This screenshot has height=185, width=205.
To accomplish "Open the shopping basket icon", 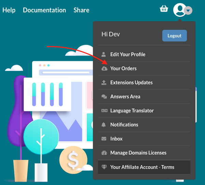I will pos(164,9).
